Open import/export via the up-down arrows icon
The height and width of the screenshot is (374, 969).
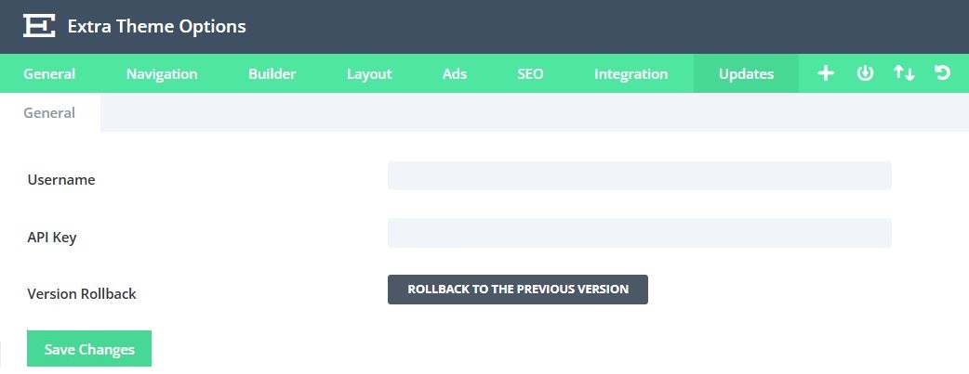(x=904, y=73)
